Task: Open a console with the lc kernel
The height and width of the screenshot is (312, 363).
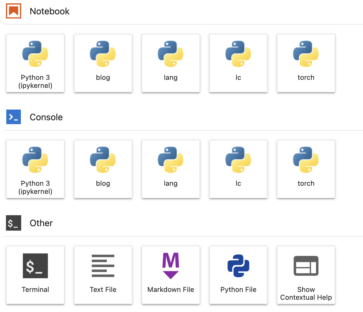Action: (x=238, y=169)
